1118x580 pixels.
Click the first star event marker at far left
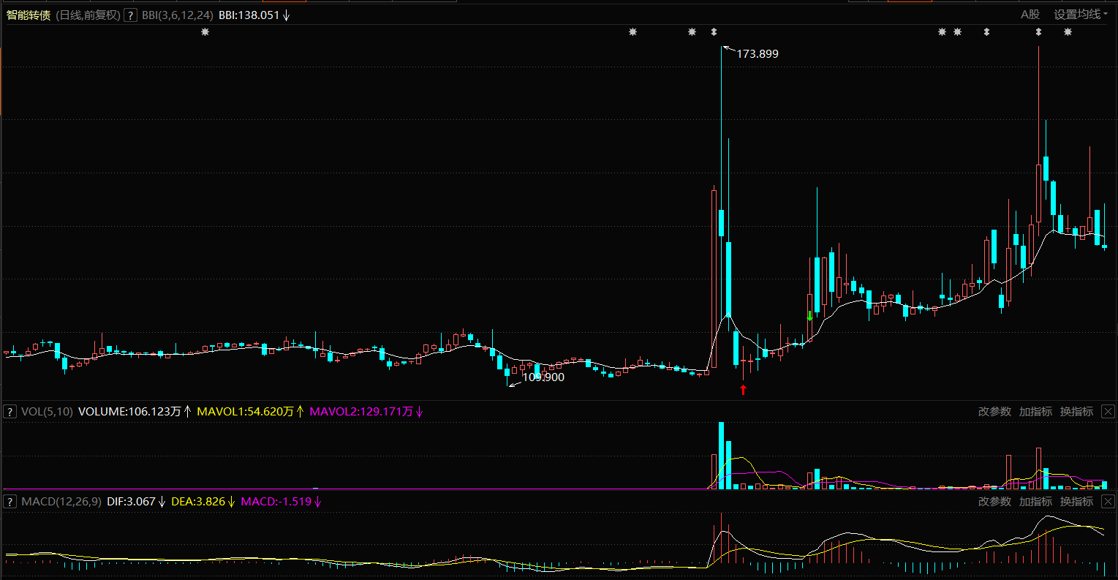[205, 31]
